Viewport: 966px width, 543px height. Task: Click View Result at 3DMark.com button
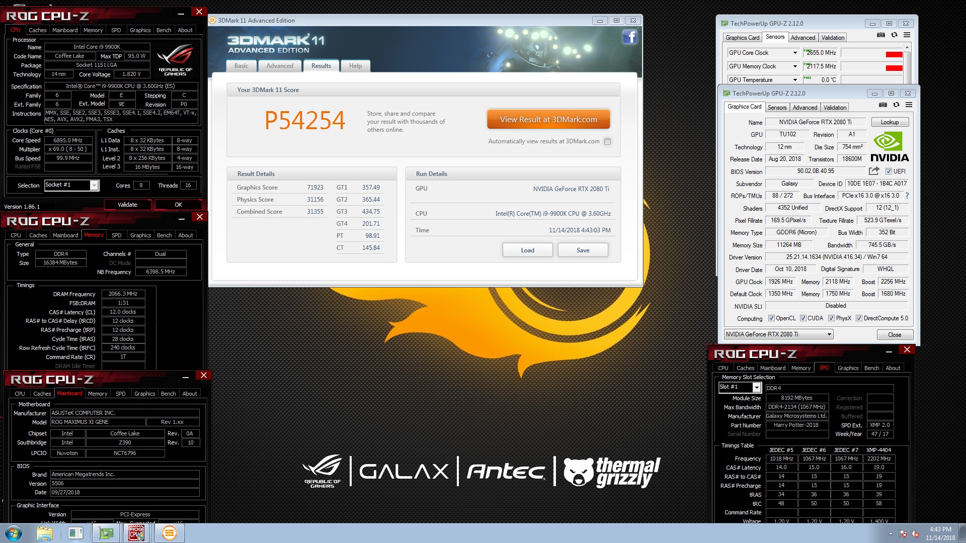click(x=548, y=120)
